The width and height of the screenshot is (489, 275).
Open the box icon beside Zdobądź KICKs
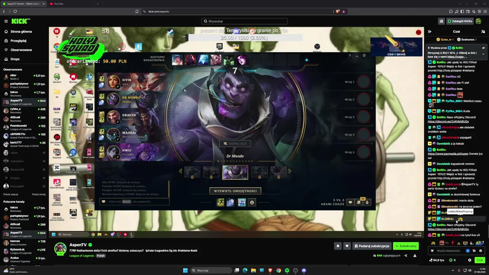point(441,21)
